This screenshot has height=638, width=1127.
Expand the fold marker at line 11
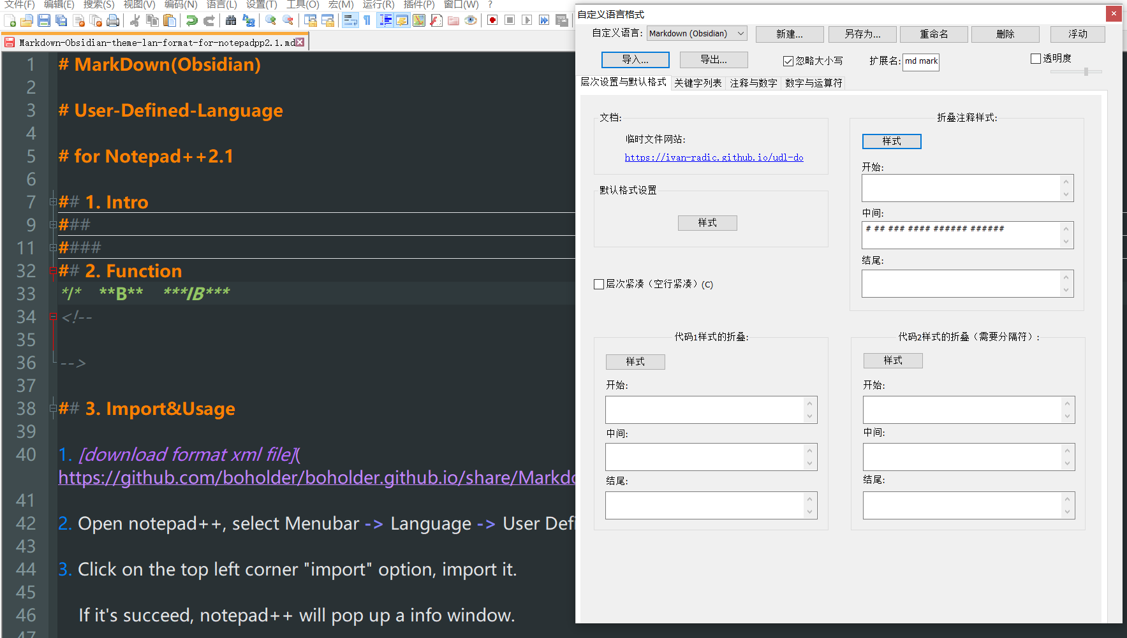tap(53, 248)
